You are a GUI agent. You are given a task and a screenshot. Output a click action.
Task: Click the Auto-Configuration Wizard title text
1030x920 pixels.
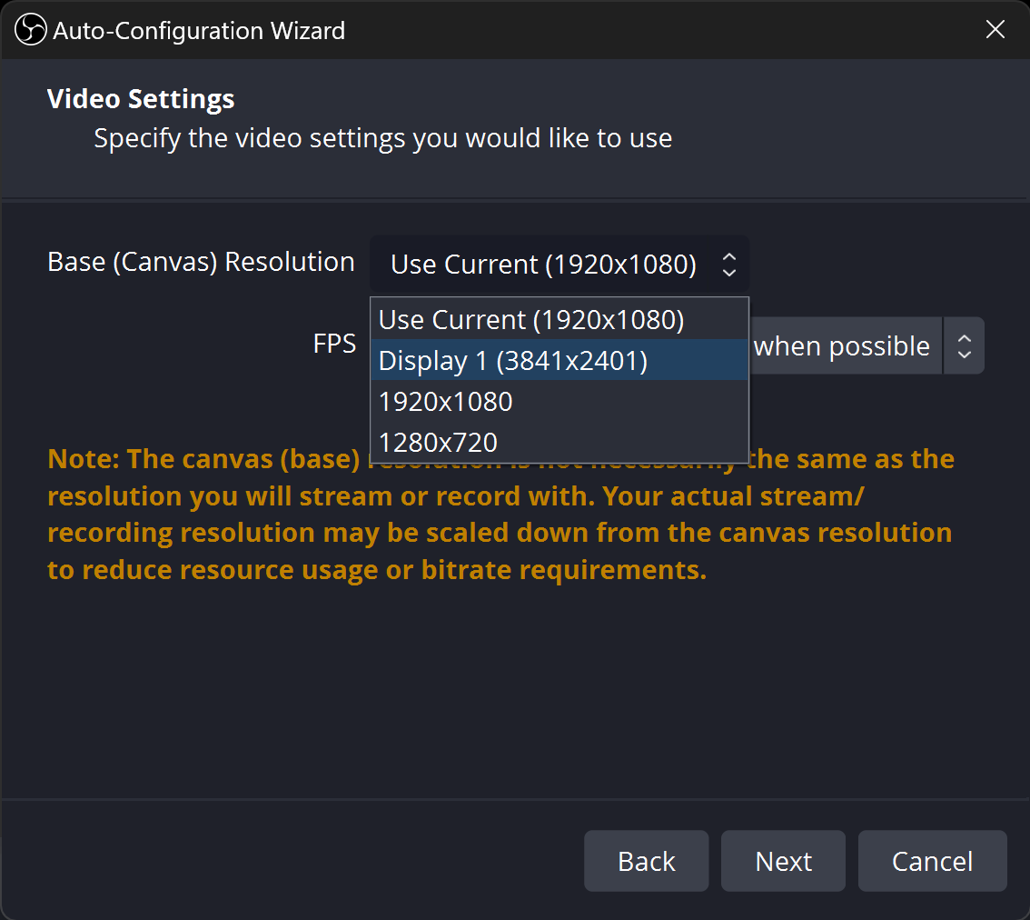pyautogui.click(x=199, y=30)
